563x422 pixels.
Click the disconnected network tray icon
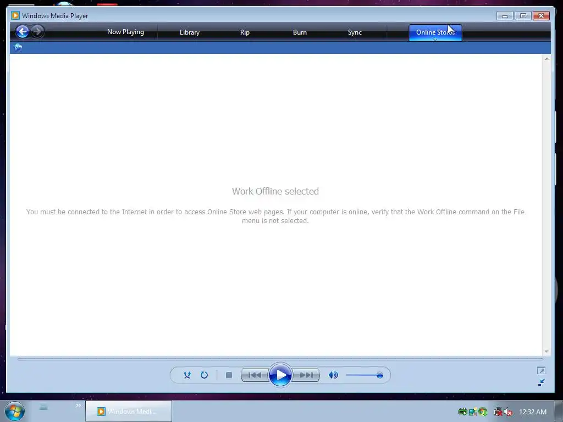(498, 412)
